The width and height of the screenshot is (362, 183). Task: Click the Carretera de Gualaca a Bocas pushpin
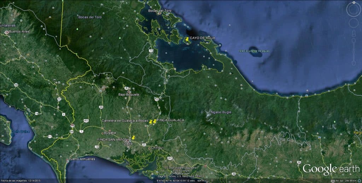(x=151, y=122)
